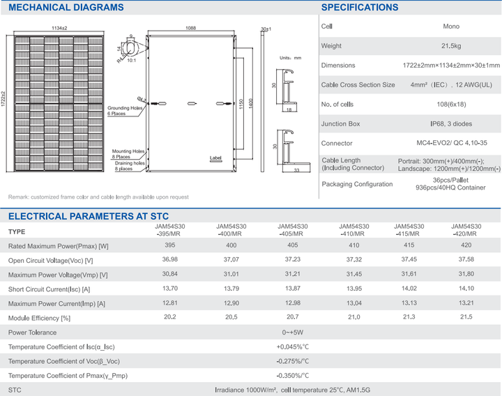The image size is (502, 396).
Task: Click the Pmax value 395
Action: pos(169,245)
